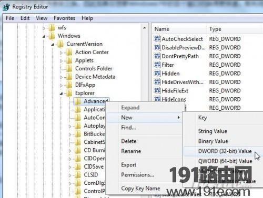
Task: Select the Advanced tree key label
Action: click(x=96, y=101)
